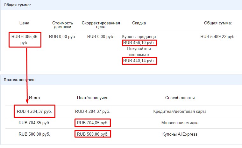Select the RUB 440,14 discount amount
Image resolution: width=242 pixels, height=148 pixels.
[139, 61]
